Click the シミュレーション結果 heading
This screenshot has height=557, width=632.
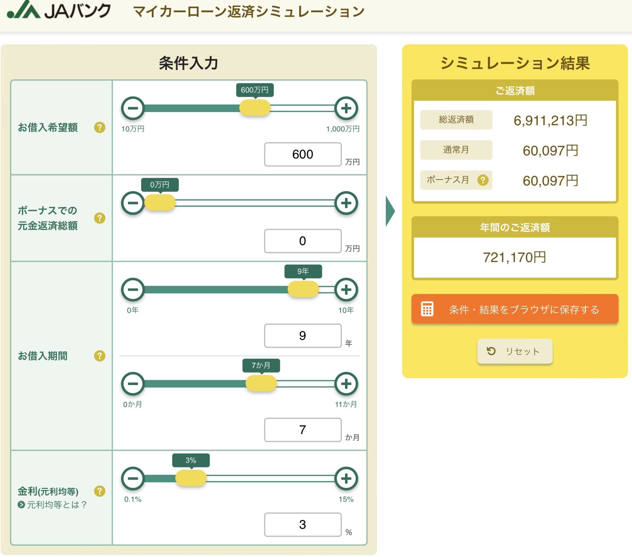point(515,63)
